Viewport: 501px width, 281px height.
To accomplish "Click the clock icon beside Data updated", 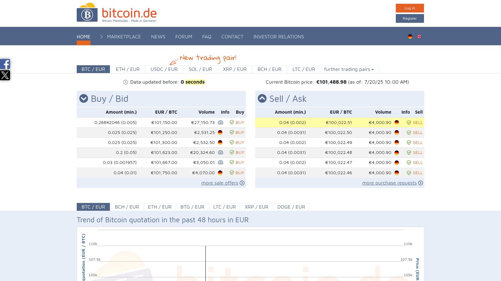I will [126, 82].
